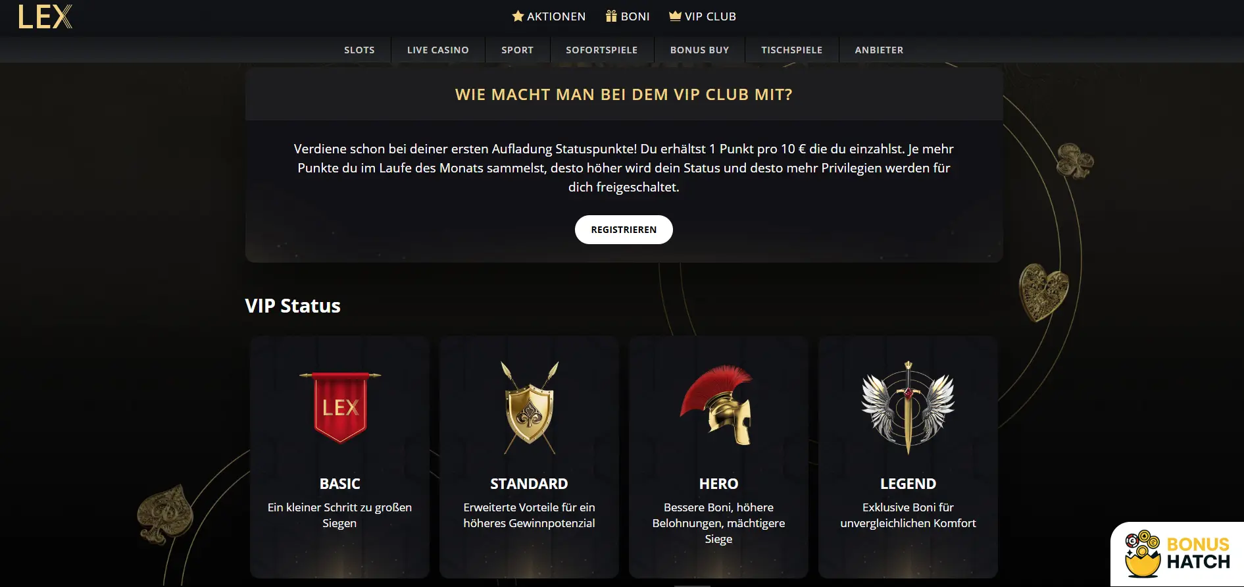
Task: Open the Bonus Hatch widget
Action: 1177,554
